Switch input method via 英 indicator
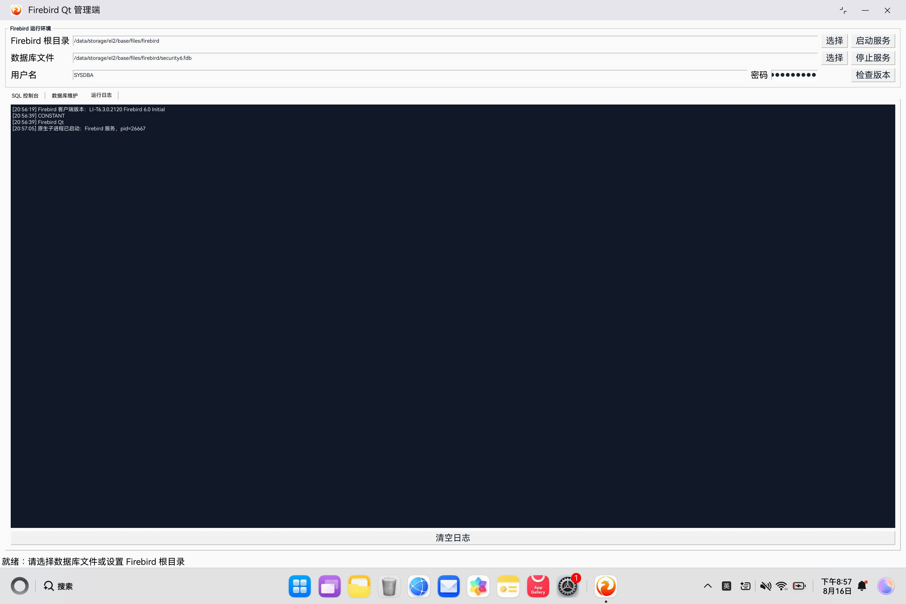Screen dimensions: 906x604 pos(727,586)
